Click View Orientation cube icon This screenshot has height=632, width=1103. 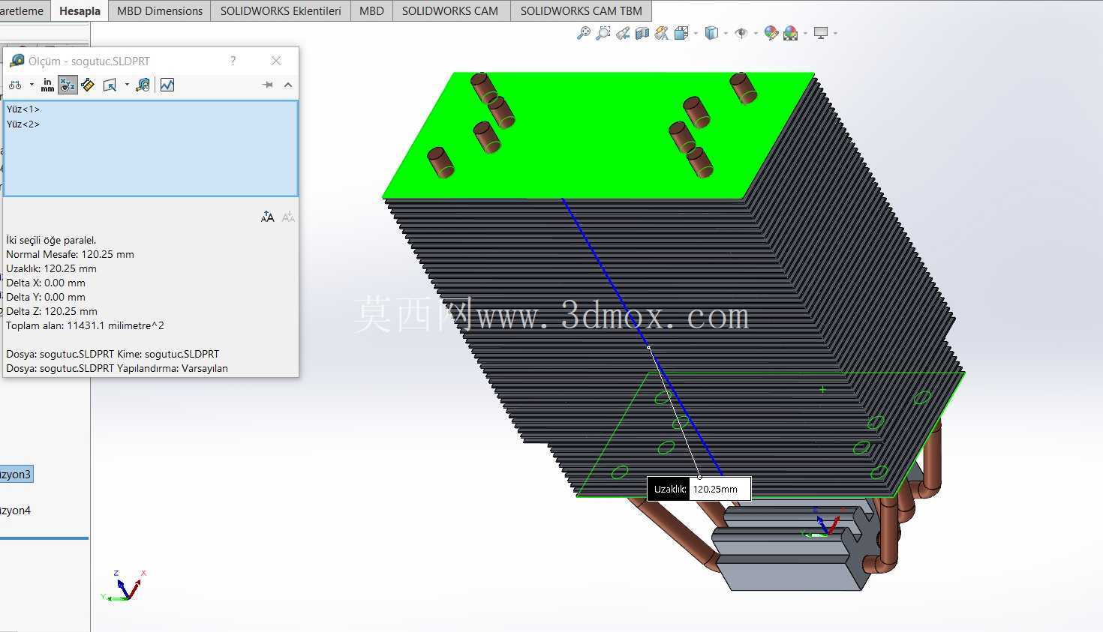tap(681, 33)
